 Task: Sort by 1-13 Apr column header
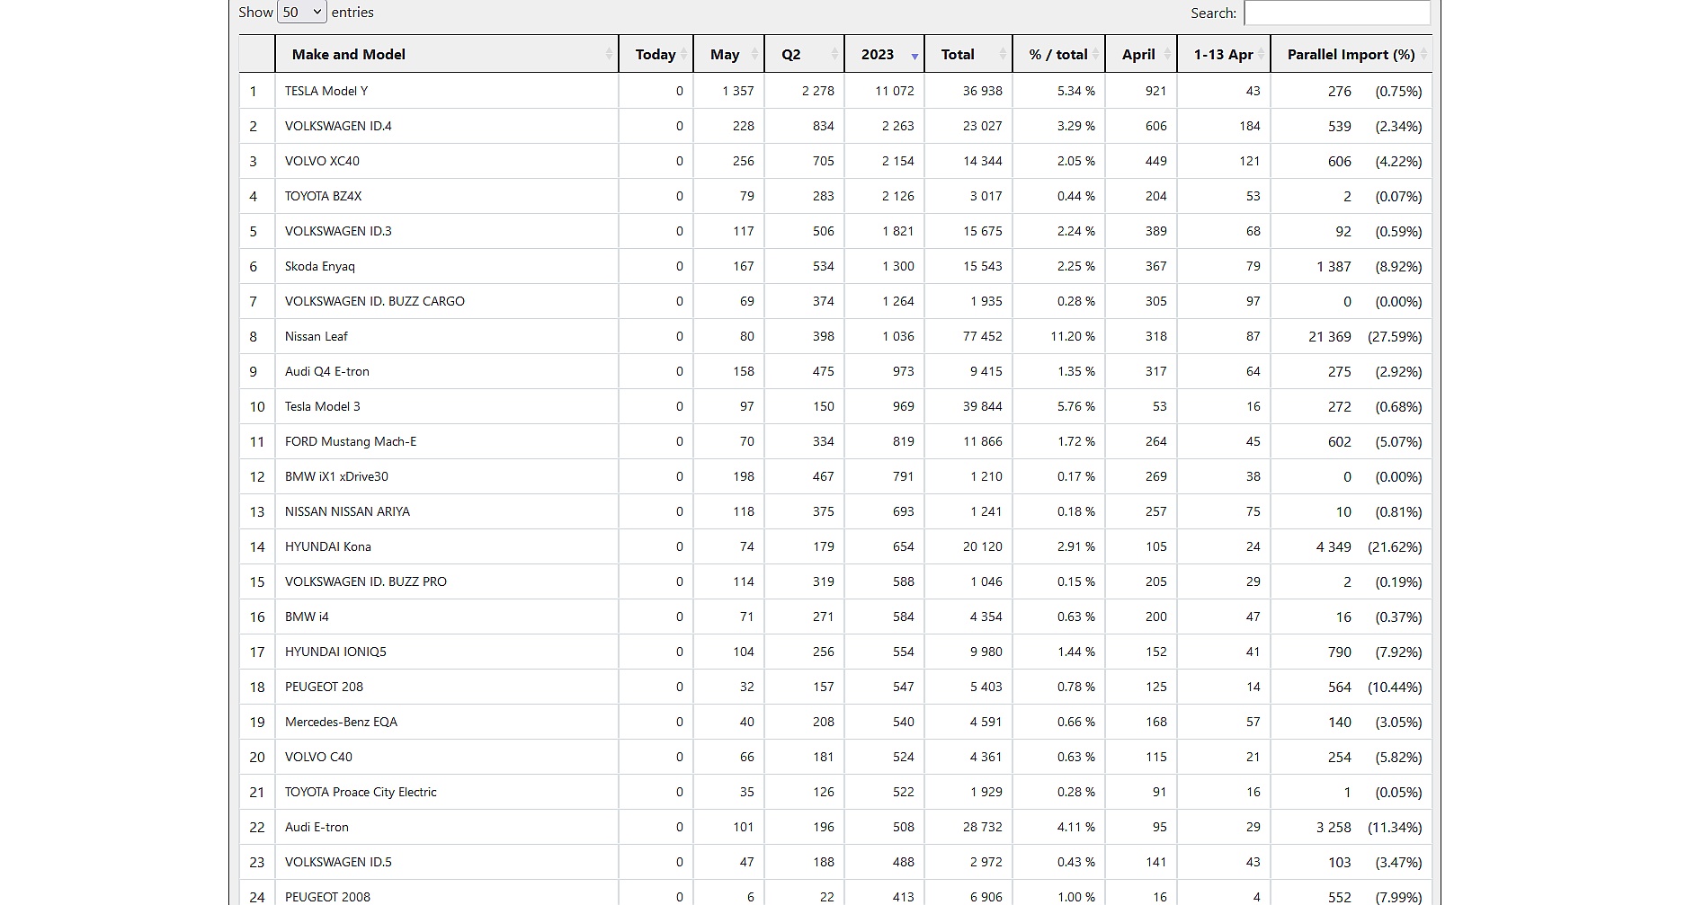tap(1224, 55)
